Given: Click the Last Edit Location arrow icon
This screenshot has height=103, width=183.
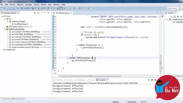Looking at the screenshot, I should click(83, 8).
